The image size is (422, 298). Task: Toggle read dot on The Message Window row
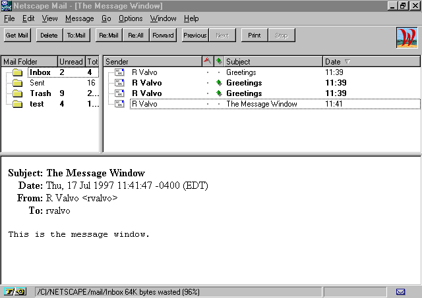coord(219,104)
